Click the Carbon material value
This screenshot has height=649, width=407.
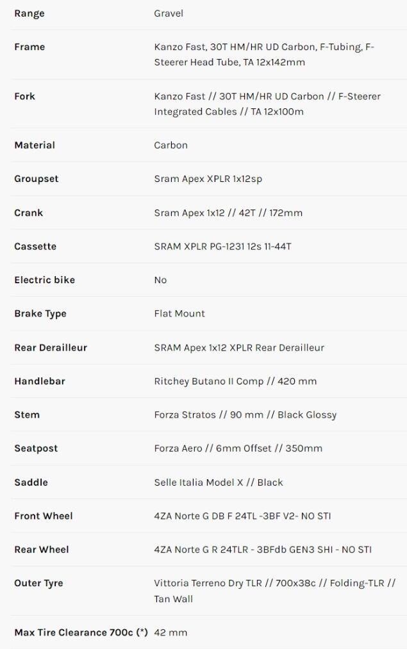tap(170, 145)
